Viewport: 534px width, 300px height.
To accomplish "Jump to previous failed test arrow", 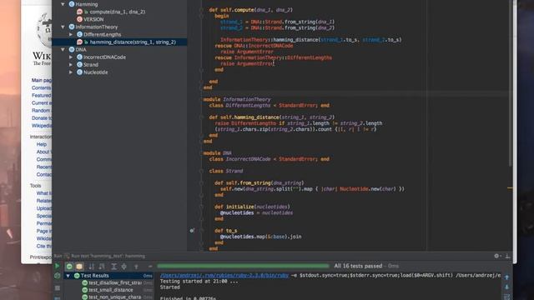I will click(136, 267).
